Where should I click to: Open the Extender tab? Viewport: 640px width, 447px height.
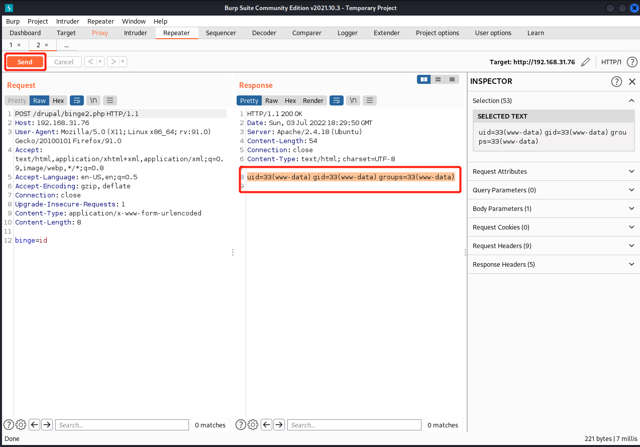[387, 33]
